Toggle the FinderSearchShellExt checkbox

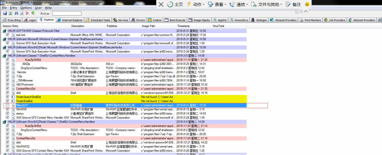point(7,97)
